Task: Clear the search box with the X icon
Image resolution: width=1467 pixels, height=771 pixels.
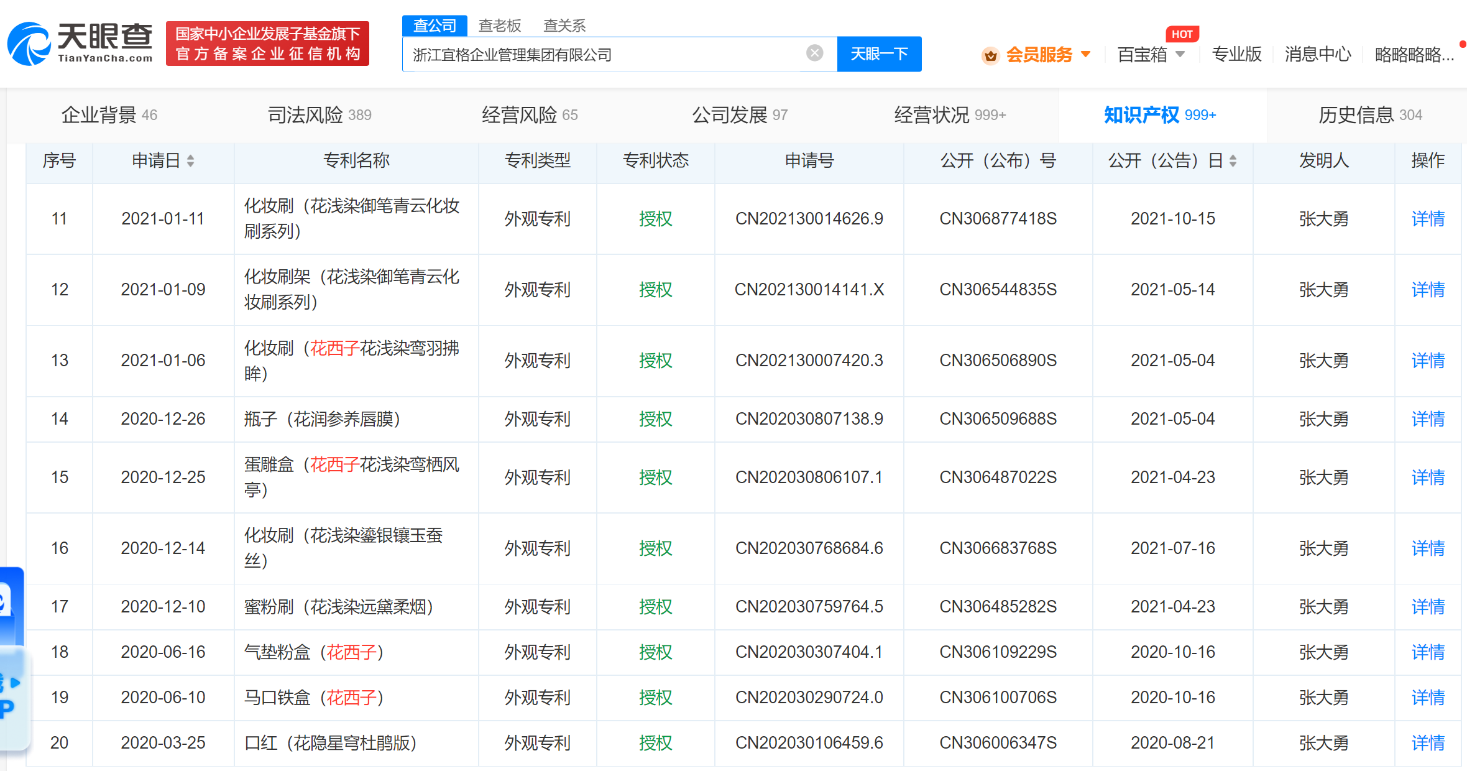Action: point(814,53)
